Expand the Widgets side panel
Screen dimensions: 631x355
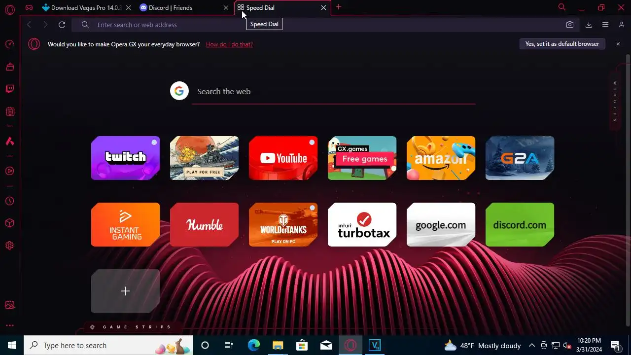point(615,101)
